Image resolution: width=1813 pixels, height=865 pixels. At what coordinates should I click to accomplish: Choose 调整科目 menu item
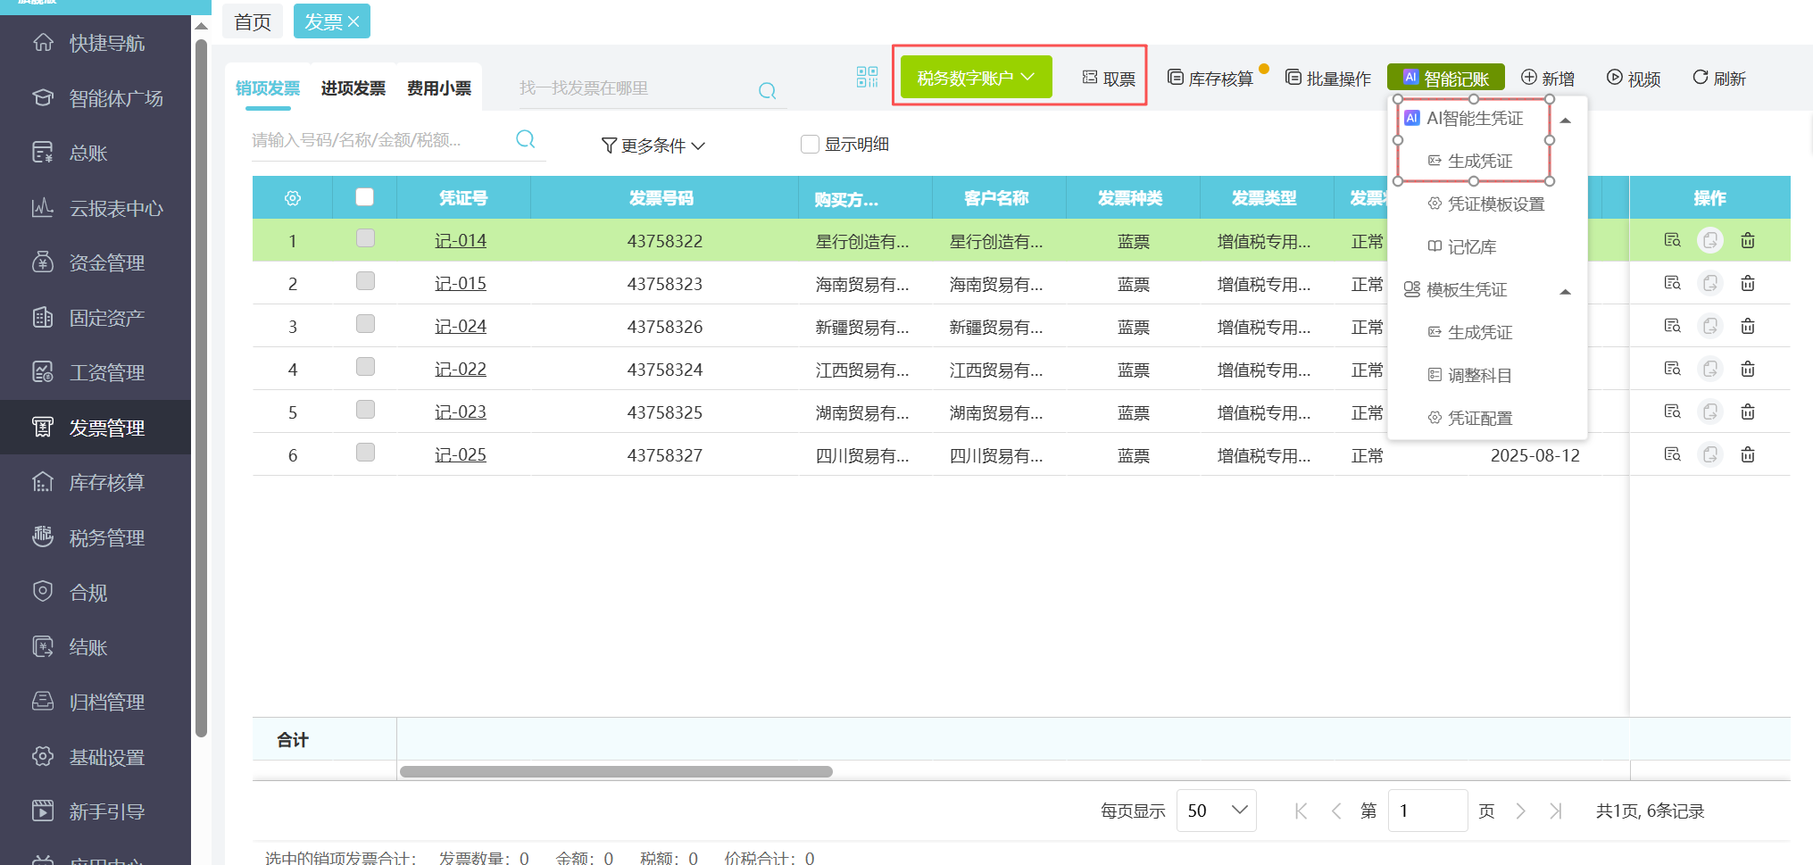pos(1470,375)
